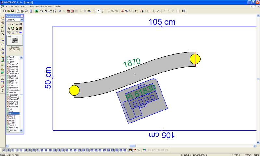Click the New file toolbar icon
Viewport: 260px width, 156px height.
[5, 11]
